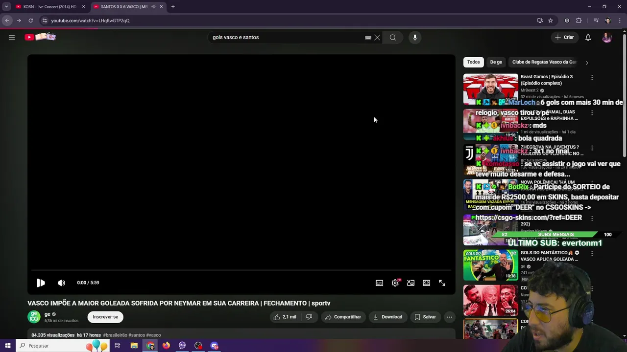Open options for the Gols do Fantástico video

click(x=592, y=254)
